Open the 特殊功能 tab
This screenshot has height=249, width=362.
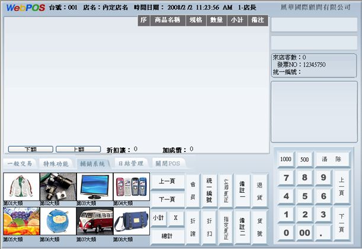[56, 164]
